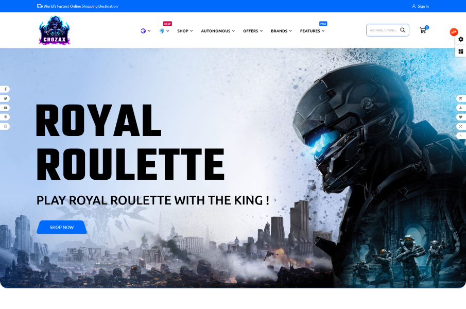Image resolution: width=466 pixels, height=309 pixels.
Task: Expand the Shop dropdown menu
Action: 185,31
